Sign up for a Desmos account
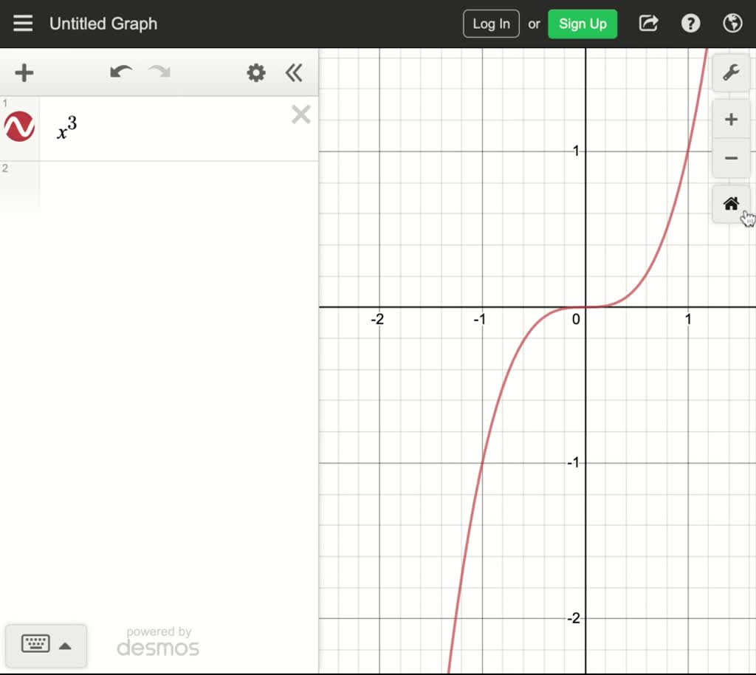Screen dimensions: 756x675 [x=583, y=23]
